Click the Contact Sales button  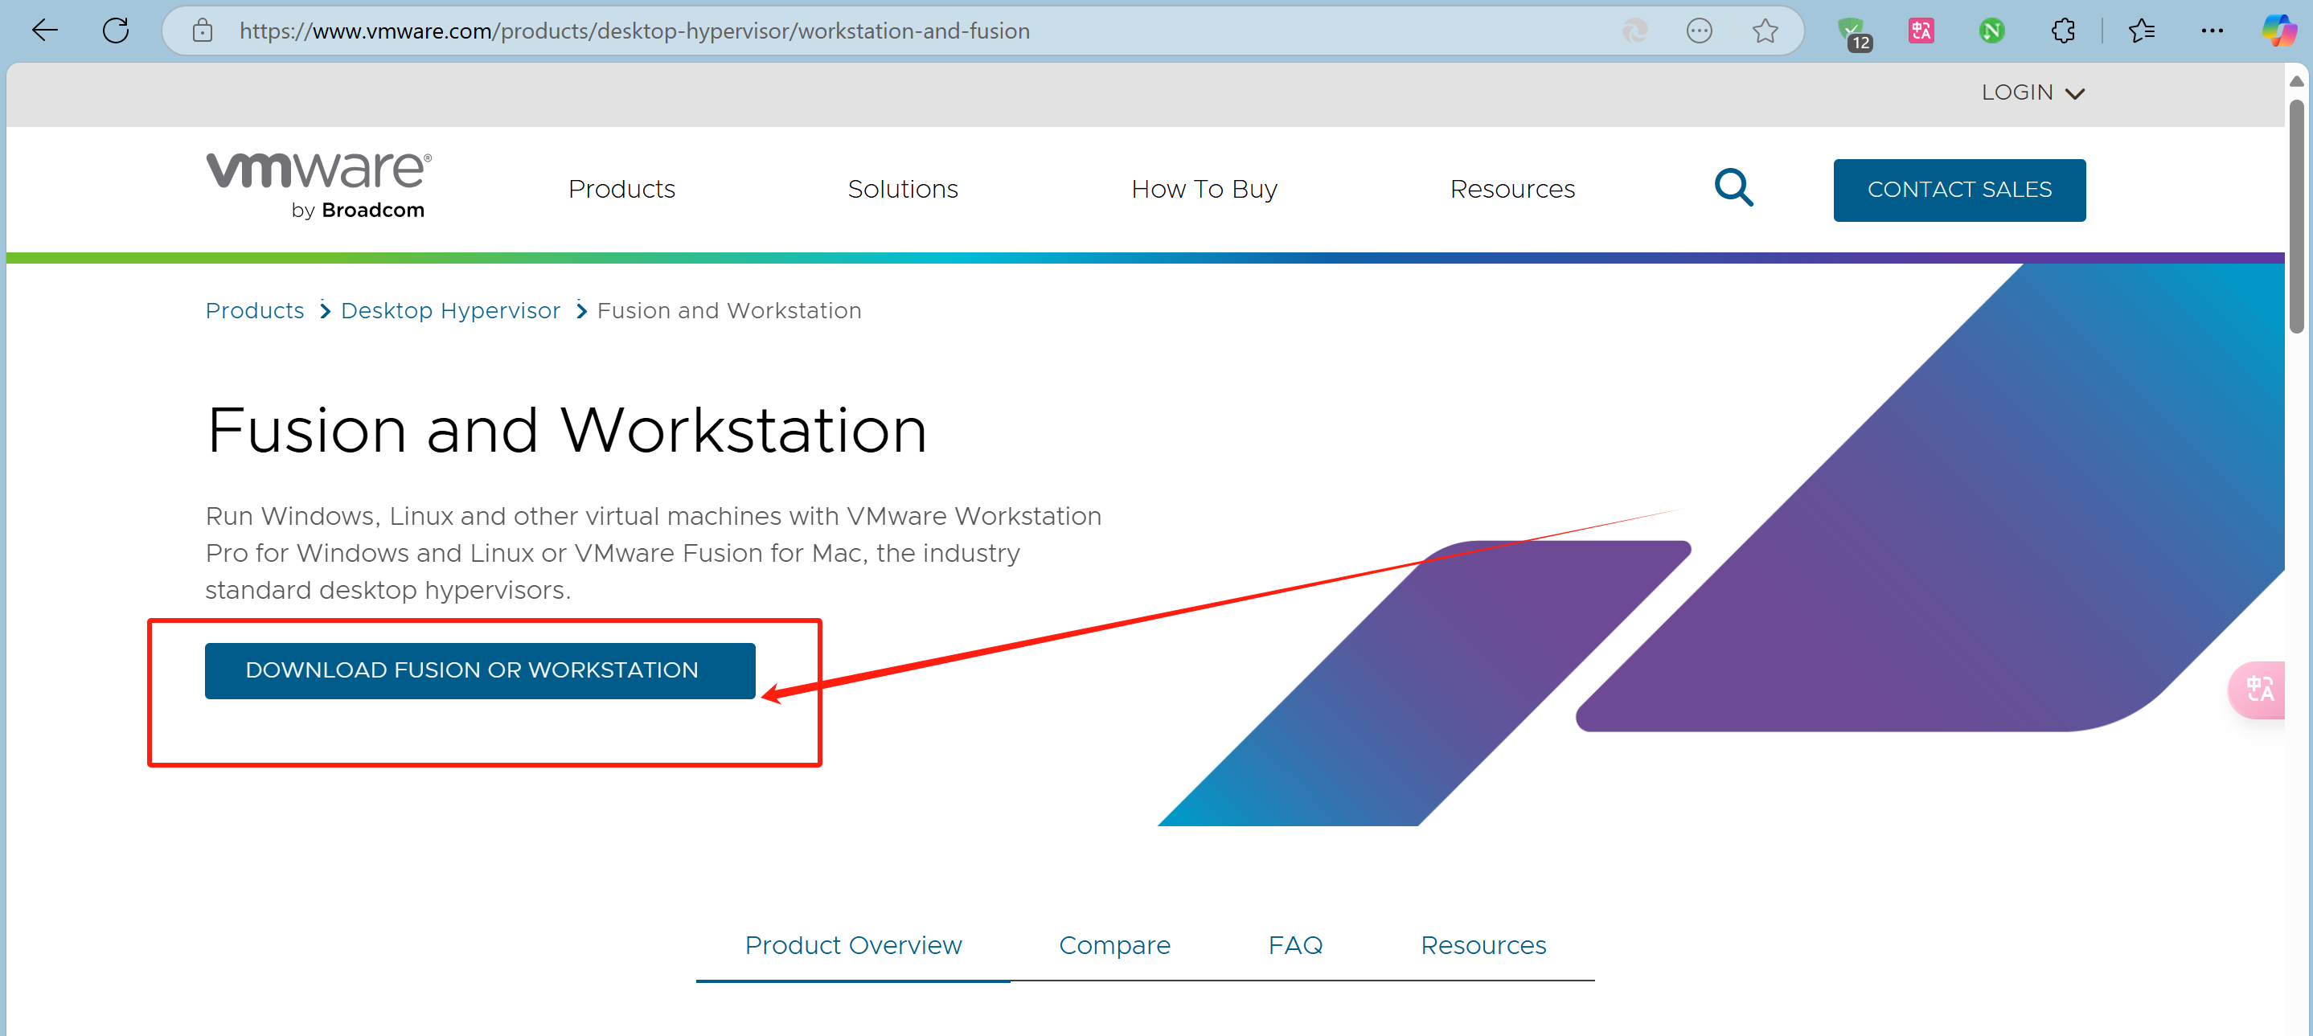tap(1958, 190)
